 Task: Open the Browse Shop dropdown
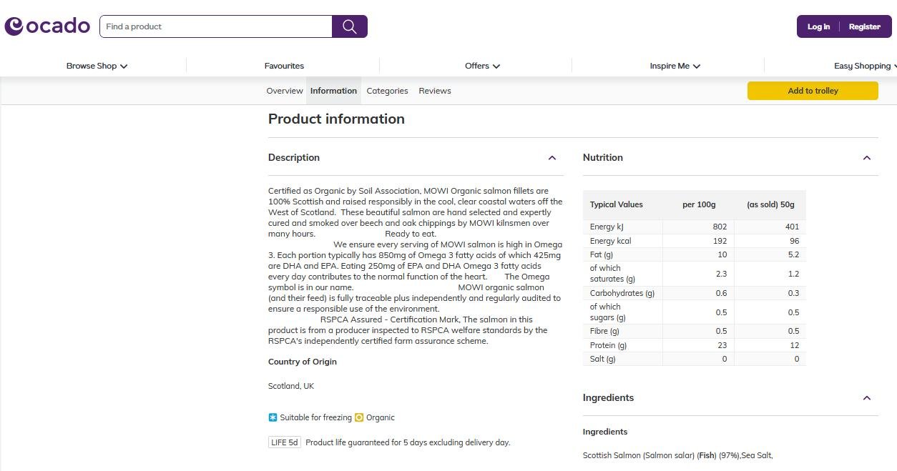pos(96,65)
